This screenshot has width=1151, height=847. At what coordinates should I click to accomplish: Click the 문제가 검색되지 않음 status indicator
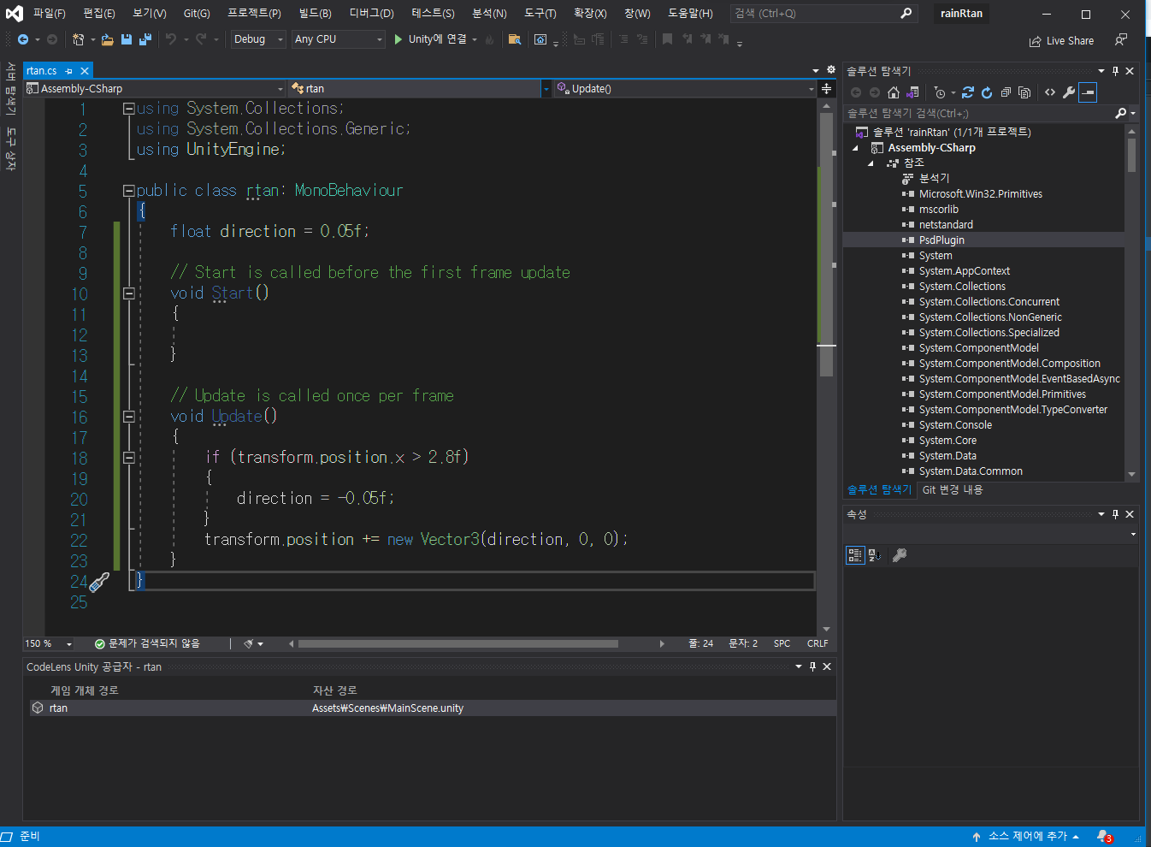coord(147,643)
